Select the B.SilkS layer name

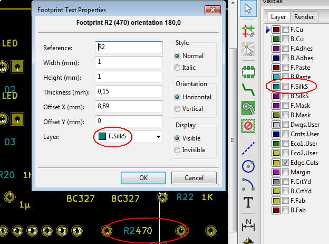(x=299, y=96)
